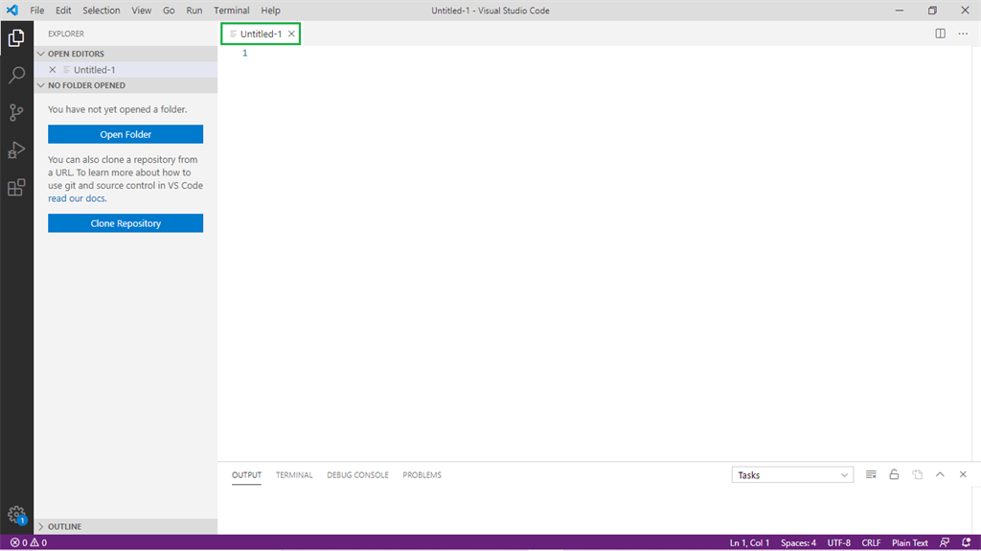Click Ln 1, Col 1 in status bar

point(749,543)
